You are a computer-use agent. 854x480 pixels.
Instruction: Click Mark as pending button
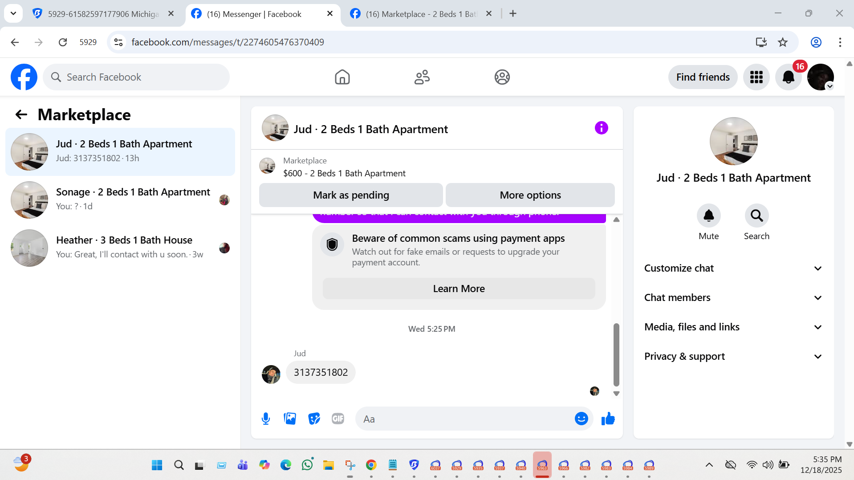(x=351, y=195)
